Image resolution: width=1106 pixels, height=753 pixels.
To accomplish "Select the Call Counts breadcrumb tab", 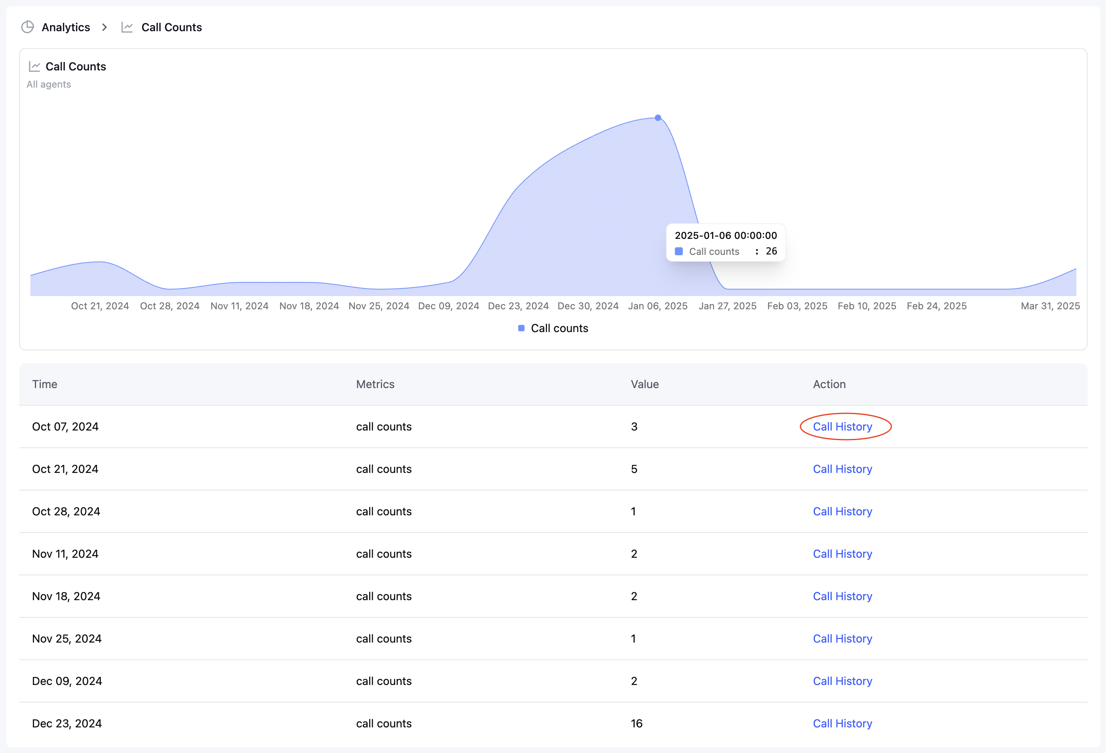I will coord(171,27).
